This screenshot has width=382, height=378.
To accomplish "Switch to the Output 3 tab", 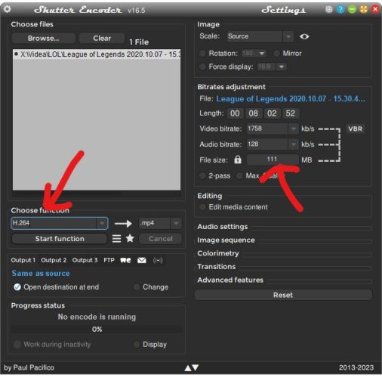I will click(x=85, y=260).
